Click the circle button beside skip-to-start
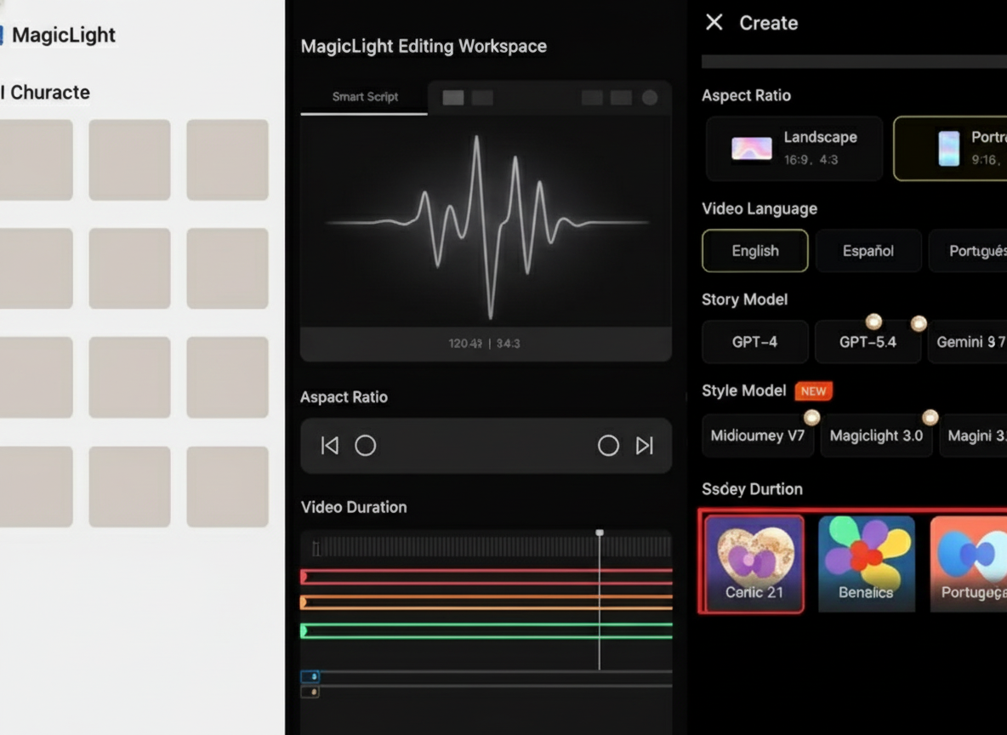The width and height of the screenshot is (1007, 735). tap(366, 445)
